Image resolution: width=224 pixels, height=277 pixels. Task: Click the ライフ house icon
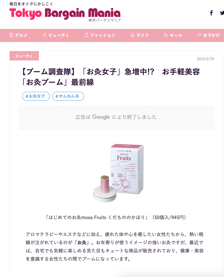(132, 35)
